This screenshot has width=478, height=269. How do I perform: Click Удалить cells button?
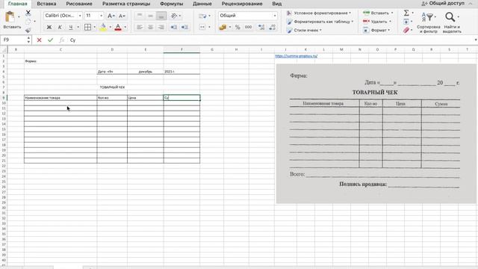tap(377, 22)
